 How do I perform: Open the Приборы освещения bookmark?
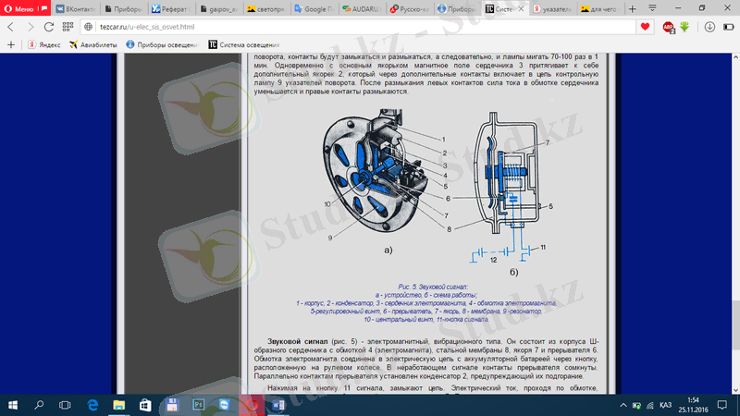pos(163,44)
